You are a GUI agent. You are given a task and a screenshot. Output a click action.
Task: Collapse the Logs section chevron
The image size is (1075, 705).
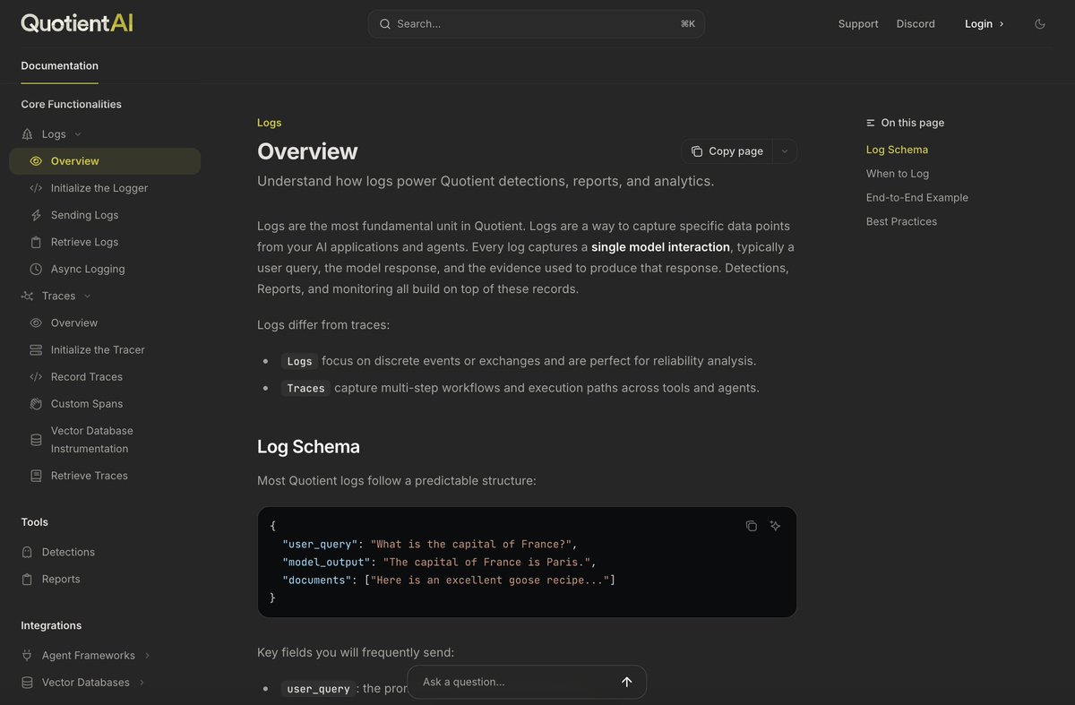click(78, 134)
